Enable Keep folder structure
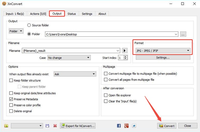 pyautogui.click(x=11, y=80)
